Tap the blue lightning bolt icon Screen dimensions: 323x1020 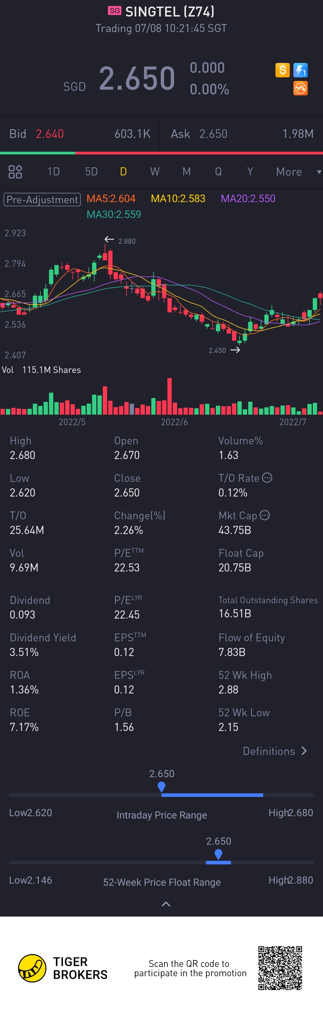pyautogui.click(x=301, y=70)
